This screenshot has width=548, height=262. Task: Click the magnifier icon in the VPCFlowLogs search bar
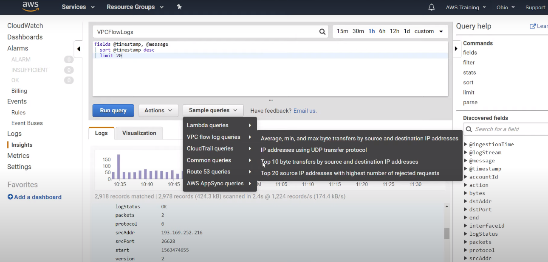[x=322, y=31]
